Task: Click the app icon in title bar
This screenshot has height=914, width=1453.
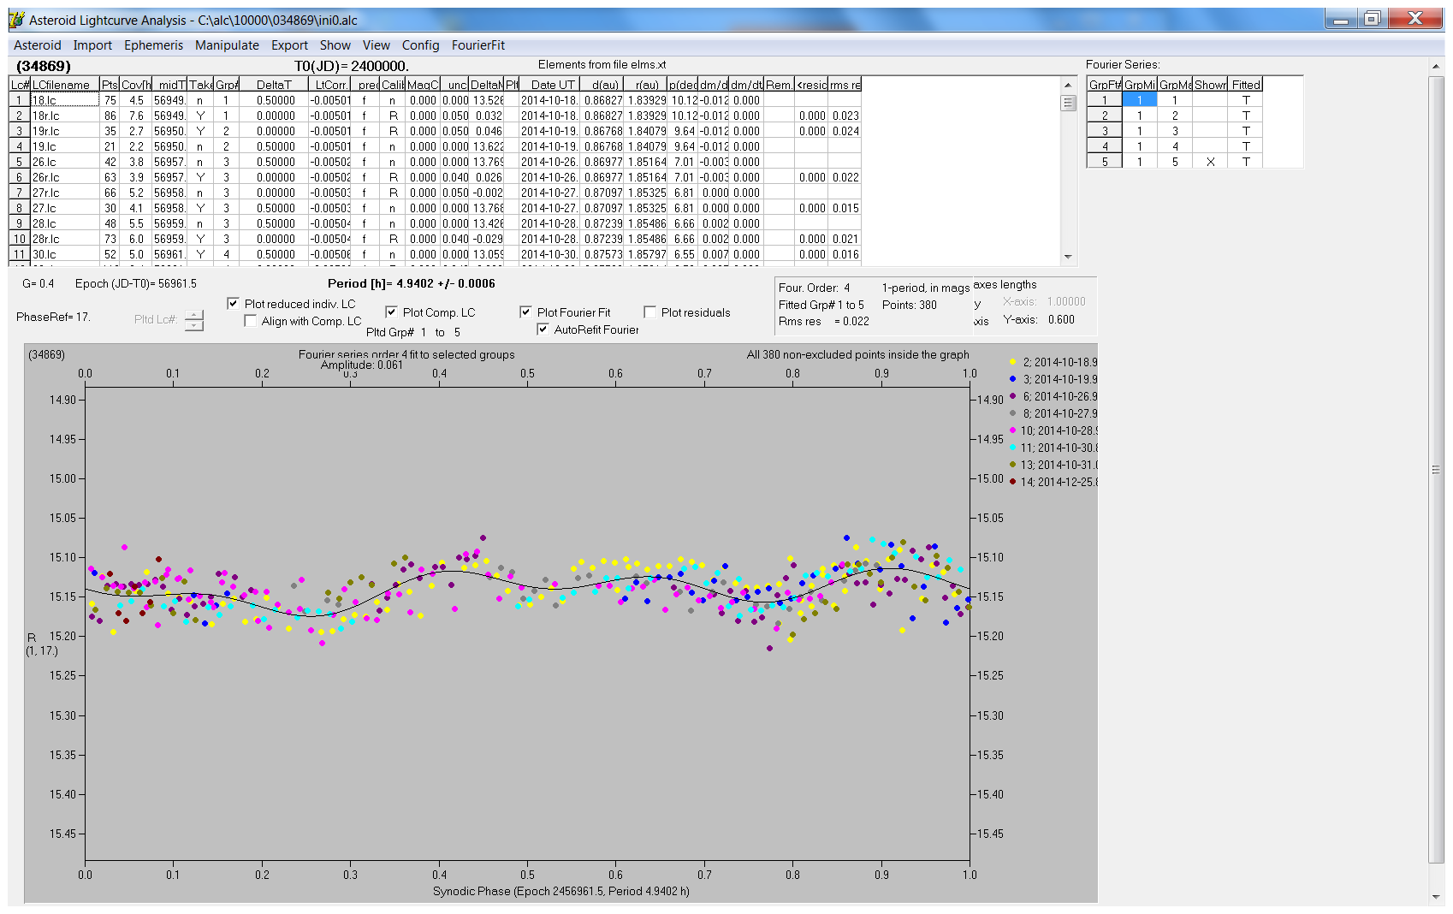Action: [x=16, y=20]
